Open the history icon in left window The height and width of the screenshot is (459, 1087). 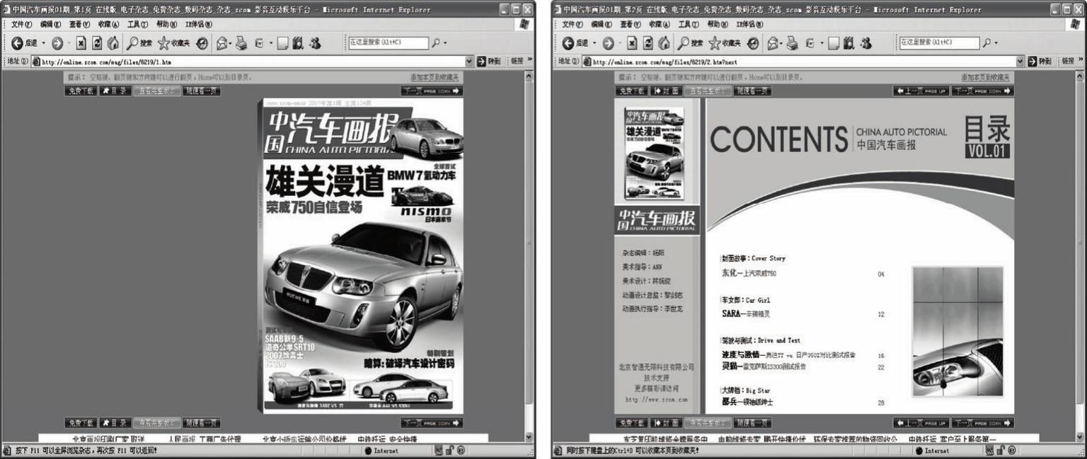tap(202, 43)
